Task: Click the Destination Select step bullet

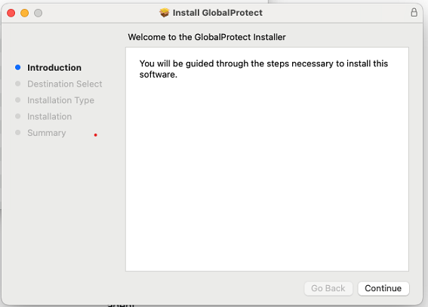Action: pos(18,84)
